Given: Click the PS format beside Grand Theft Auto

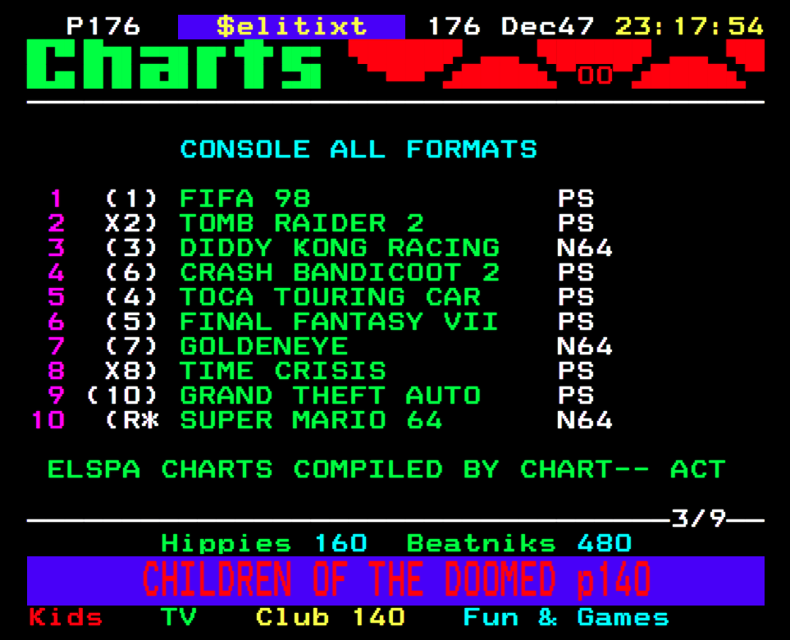Looking at the screenshot, I should tap(576, 395).
